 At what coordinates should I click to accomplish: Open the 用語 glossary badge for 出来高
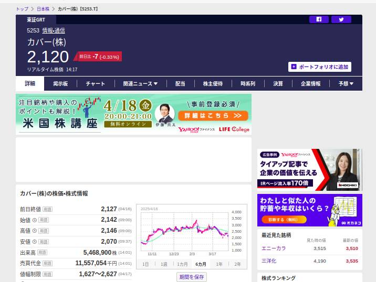[42, 253]
